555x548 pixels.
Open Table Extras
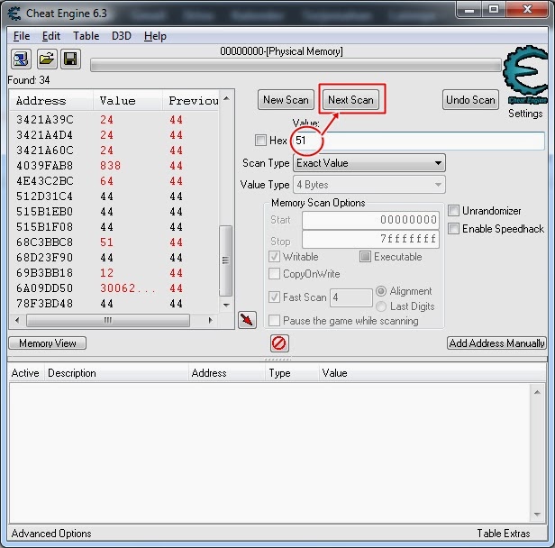click(504, 534)
